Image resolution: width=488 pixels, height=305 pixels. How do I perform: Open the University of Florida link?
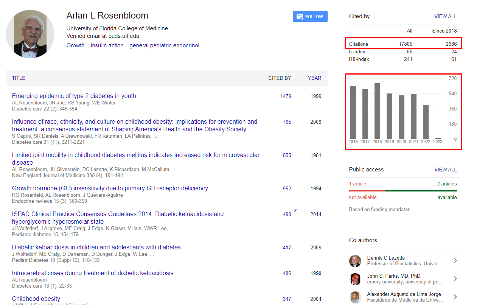pyautogui.click(x=91, y=28)
